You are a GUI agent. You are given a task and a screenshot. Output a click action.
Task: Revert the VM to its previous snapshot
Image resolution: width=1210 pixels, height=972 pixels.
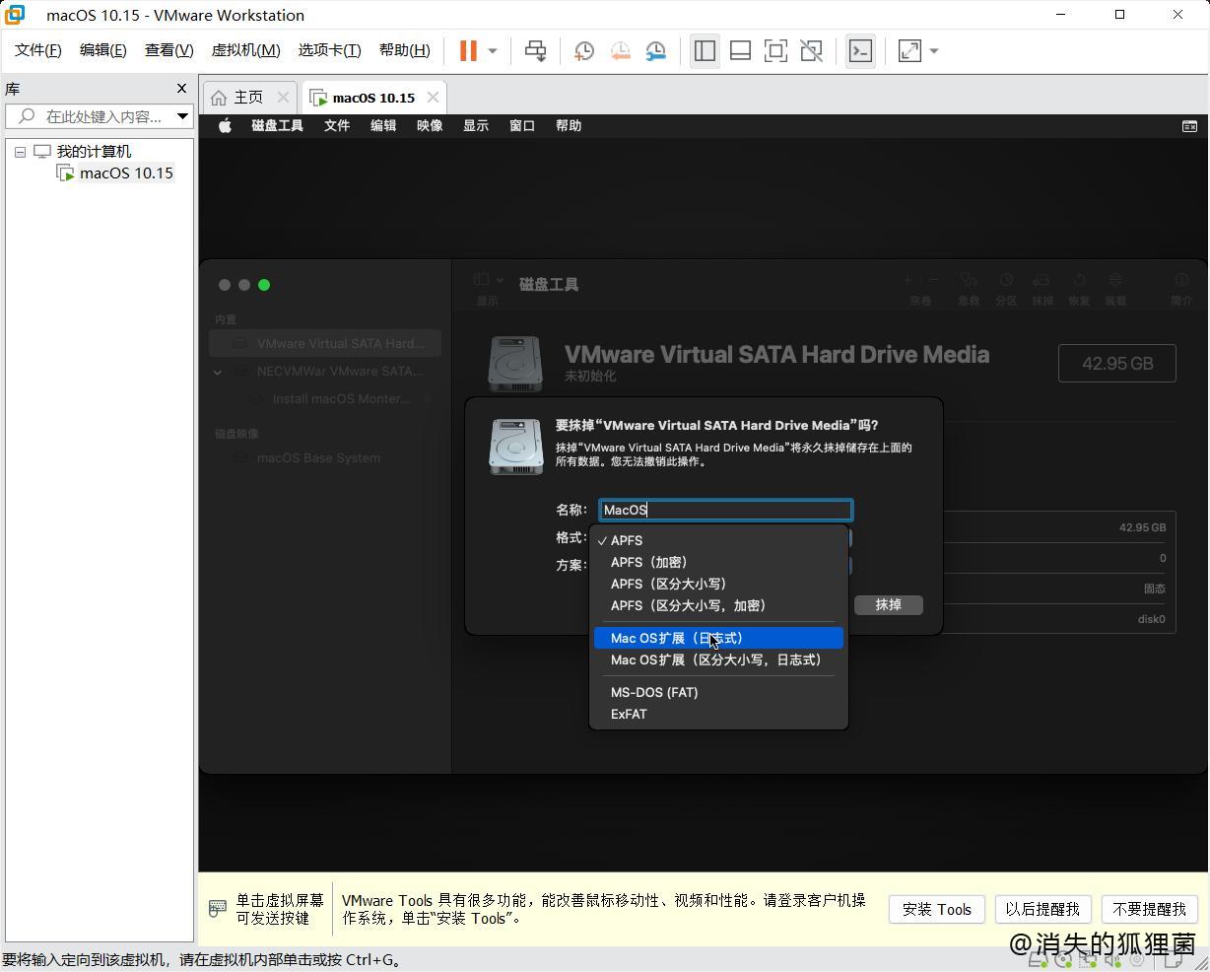(x=620, y=50)
